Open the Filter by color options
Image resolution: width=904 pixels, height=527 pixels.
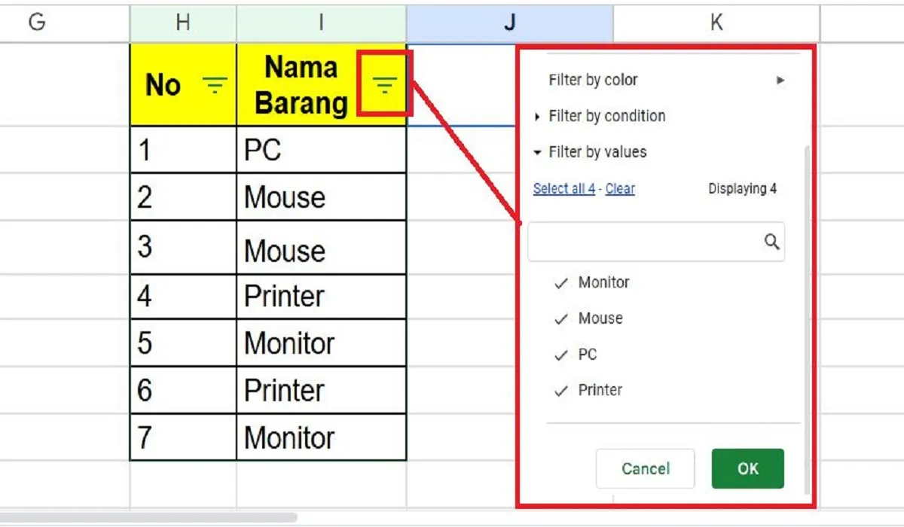coord(594,80)
